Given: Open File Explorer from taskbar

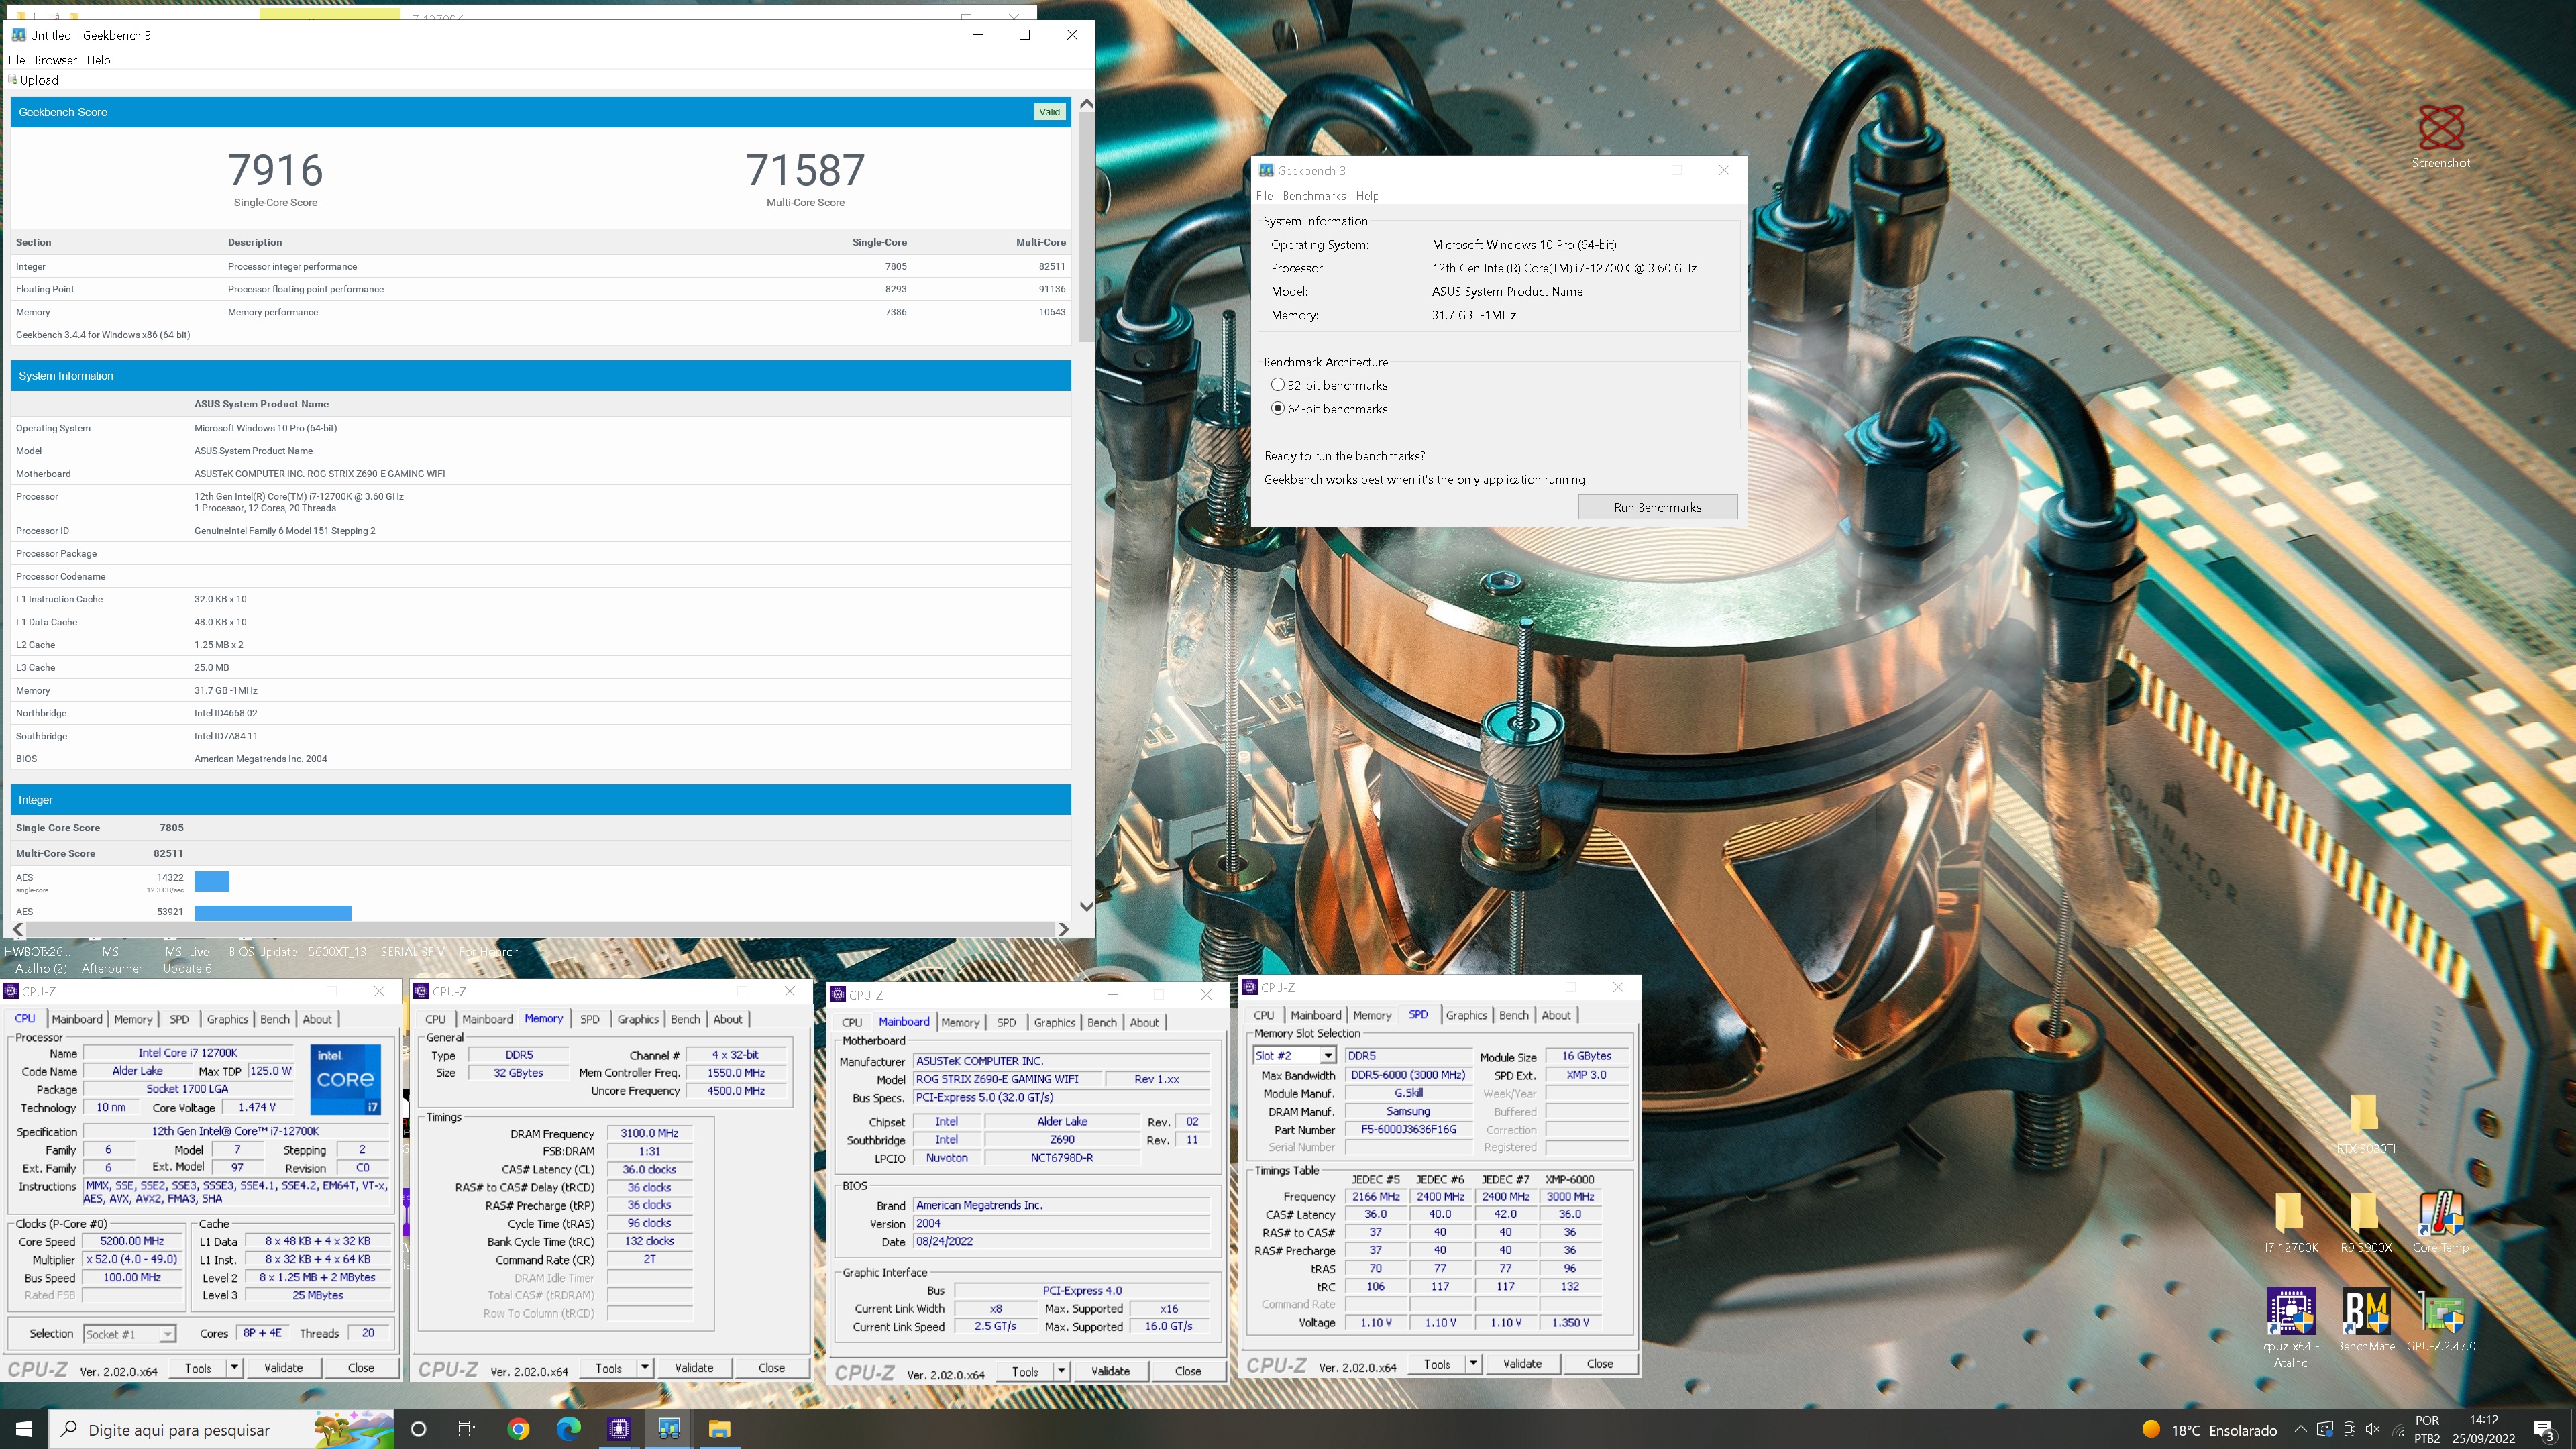Looking at the screenshot, I should (719, 1429).
